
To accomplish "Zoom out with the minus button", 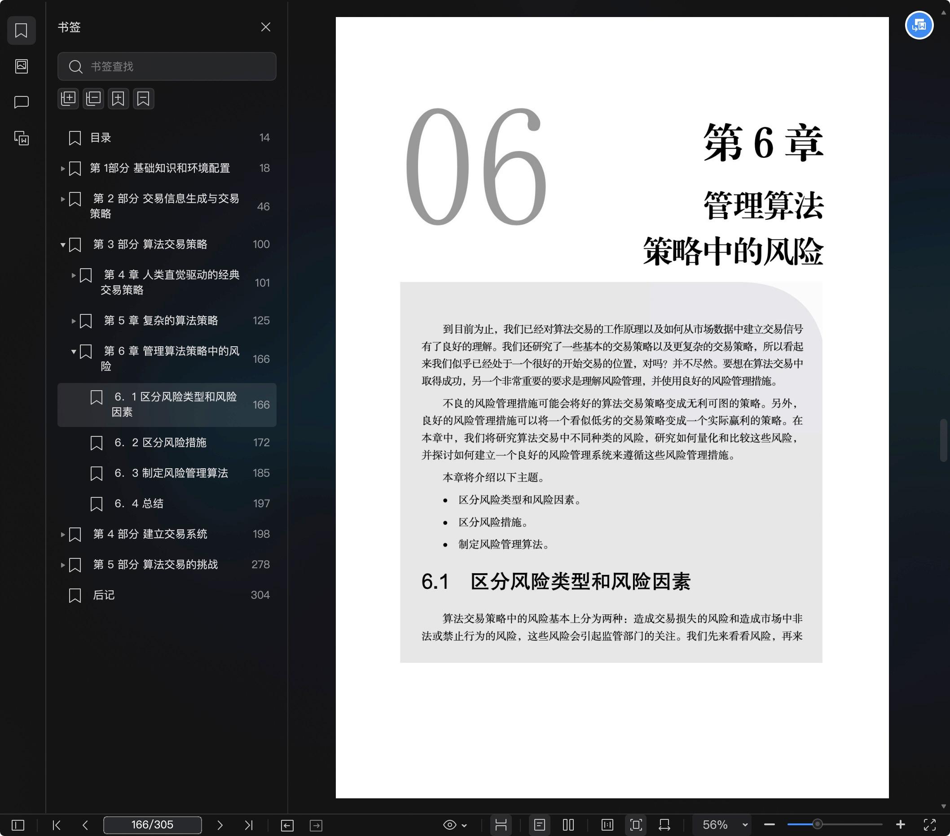I will click(769, 825).
